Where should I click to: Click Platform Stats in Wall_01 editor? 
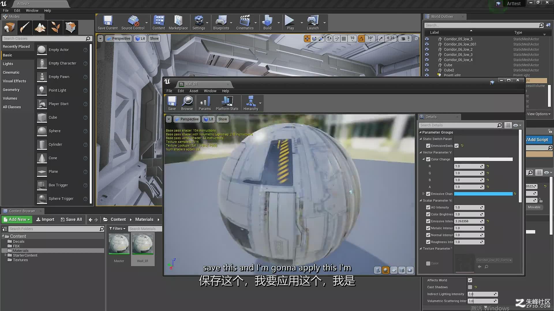coord(227,103)
